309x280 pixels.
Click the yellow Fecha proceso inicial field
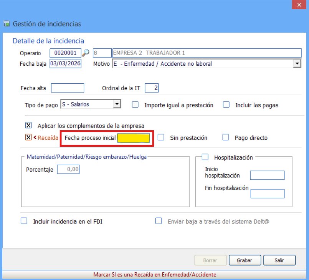click(x=134, y=138)
